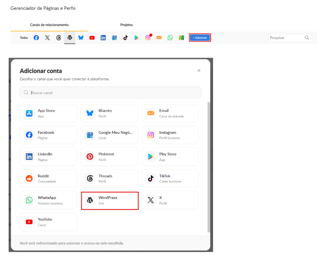This screenshot has height=260, width=320.
Task: Filter channels by Threads icon in toolbar
Action: [58, 37]
